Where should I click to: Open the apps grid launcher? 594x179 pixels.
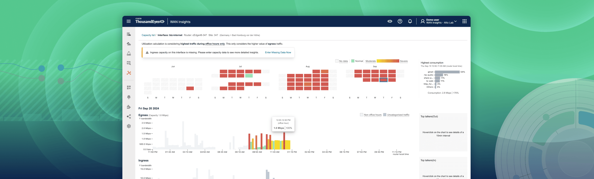(x=464, y=21)
